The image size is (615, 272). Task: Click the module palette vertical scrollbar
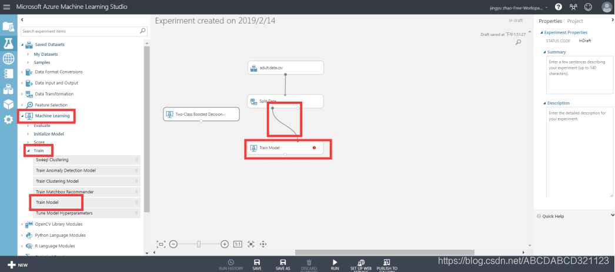coord(147,129)
